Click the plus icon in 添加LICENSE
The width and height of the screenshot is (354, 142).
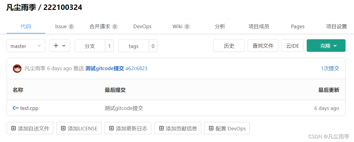(x=64, y=128)
